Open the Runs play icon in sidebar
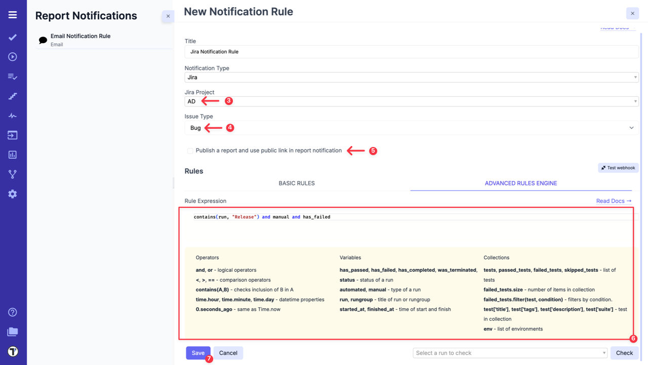The width and height of the screenshot is (648, 365). pos(13,56)
